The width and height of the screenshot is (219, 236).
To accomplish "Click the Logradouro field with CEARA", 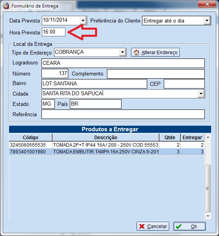I will [123, 63].
